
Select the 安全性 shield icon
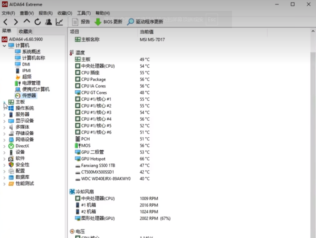tap(11, 165)
